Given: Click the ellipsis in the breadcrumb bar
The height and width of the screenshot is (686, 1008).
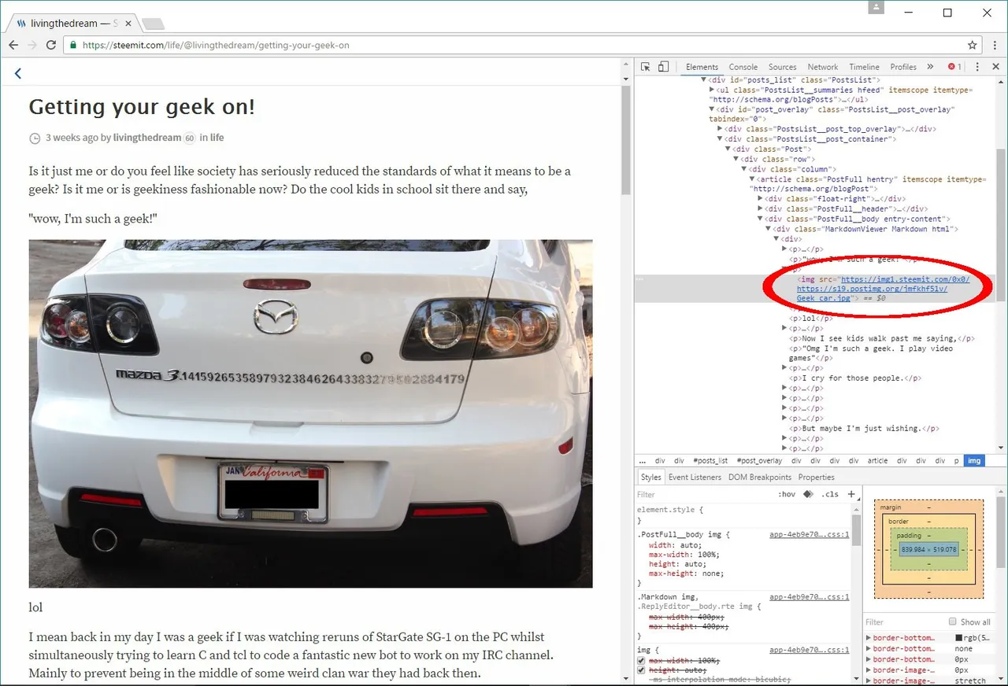Looking at the screenshot, I should tap(643, 461).
